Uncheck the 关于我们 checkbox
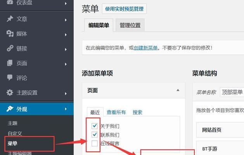Viewport: 244px width, 155px height. pos(95,126)
